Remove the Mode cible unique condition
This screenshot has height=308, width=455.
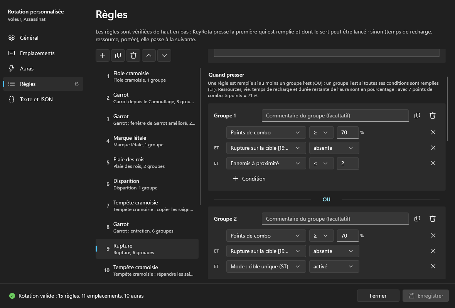433,266
